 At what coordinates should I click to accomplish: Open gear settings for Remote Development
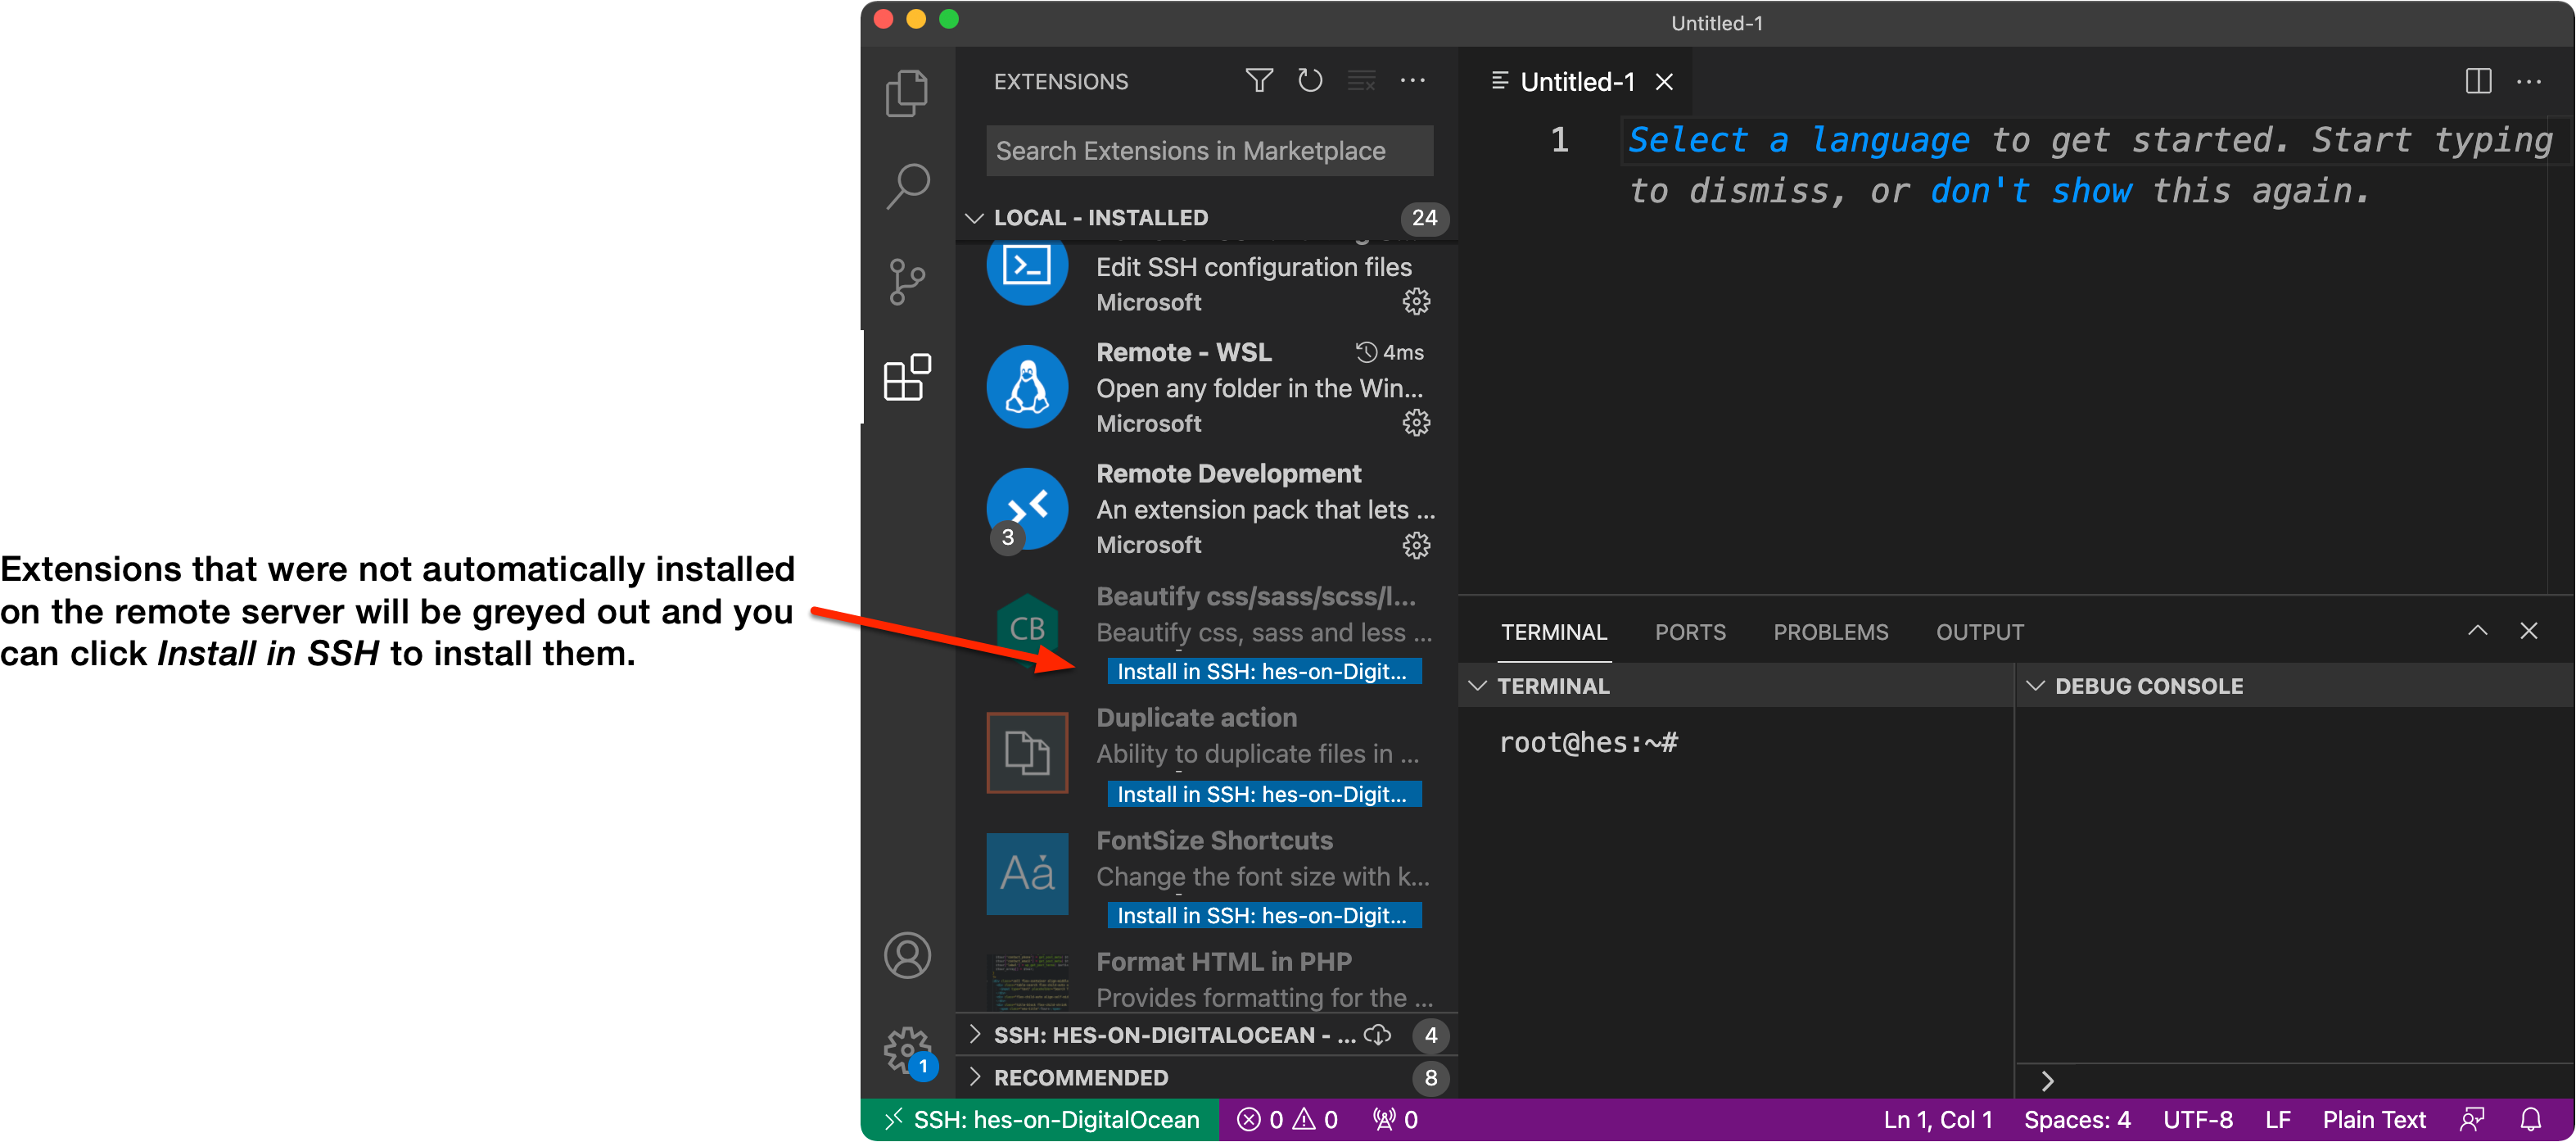[x=1416, y=545]
